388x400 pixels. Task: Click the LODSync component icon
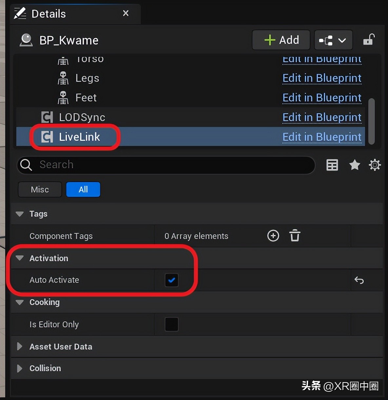[47, 117]
